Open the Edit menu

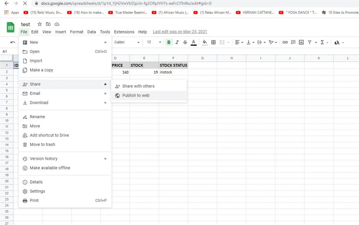(x=35, y=32)
